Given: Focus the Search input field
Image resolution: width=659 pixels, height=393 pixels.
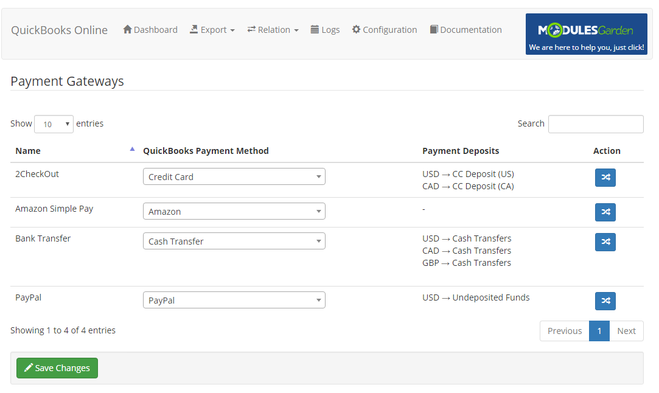Looking at the screenshot, I should [596, 124].
